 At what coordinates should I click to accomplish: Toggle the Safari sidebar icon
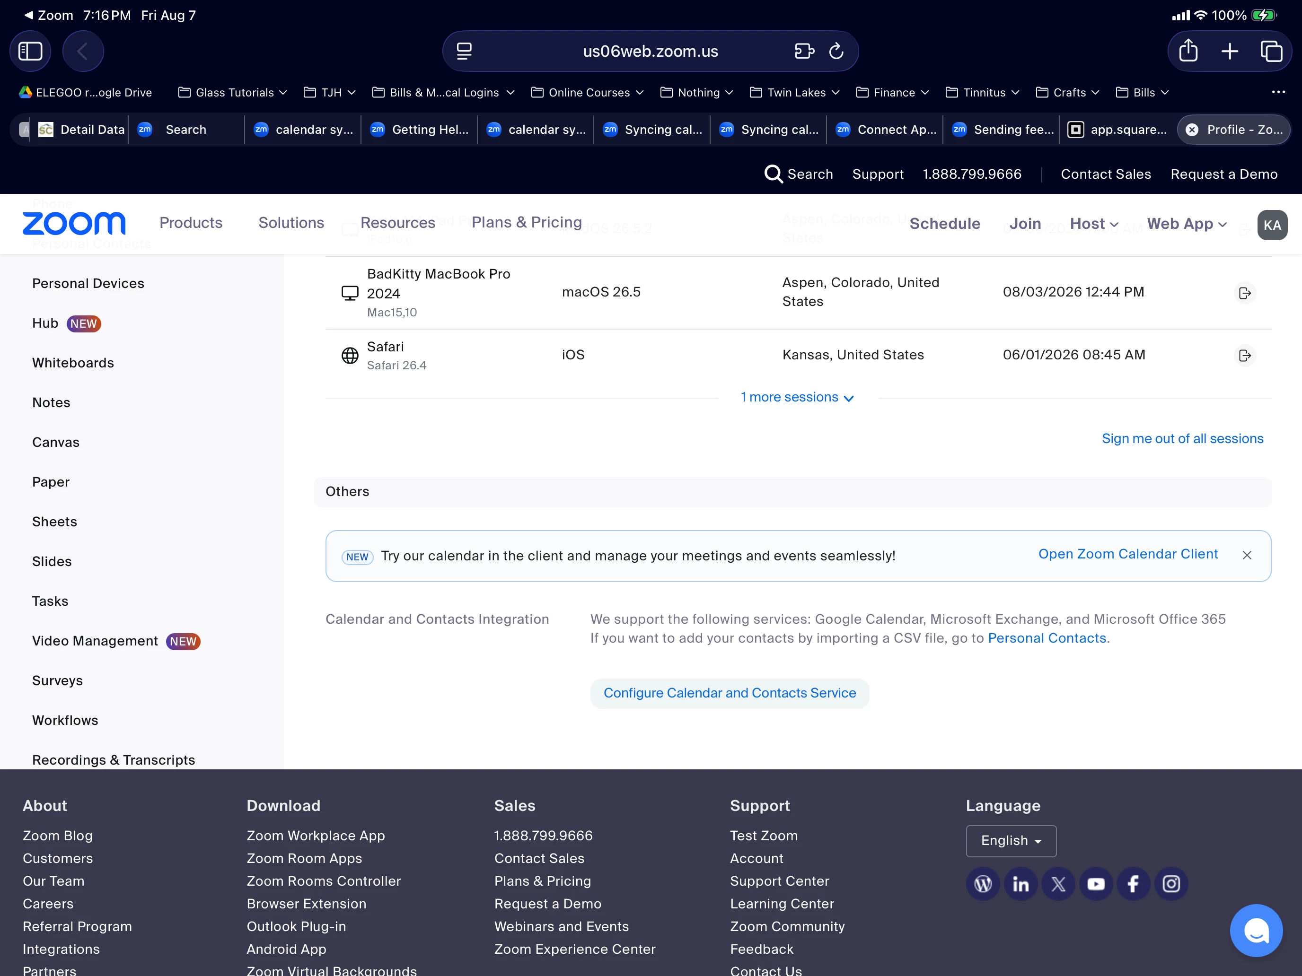point(30,51)
